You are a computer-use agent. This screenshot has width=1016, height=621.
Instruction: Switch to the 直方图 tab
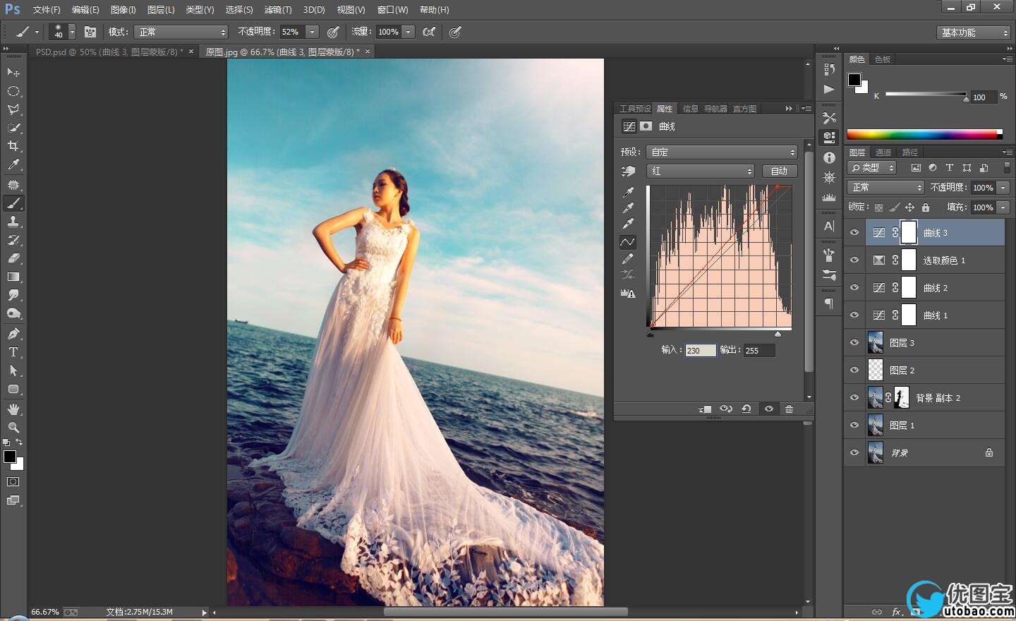coord(744,109)
